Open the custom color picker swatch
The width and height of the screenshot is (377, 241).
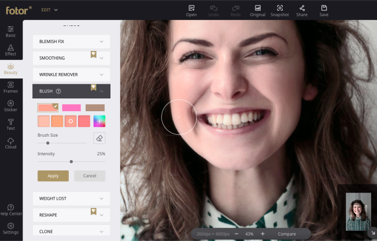pos(99,121)
